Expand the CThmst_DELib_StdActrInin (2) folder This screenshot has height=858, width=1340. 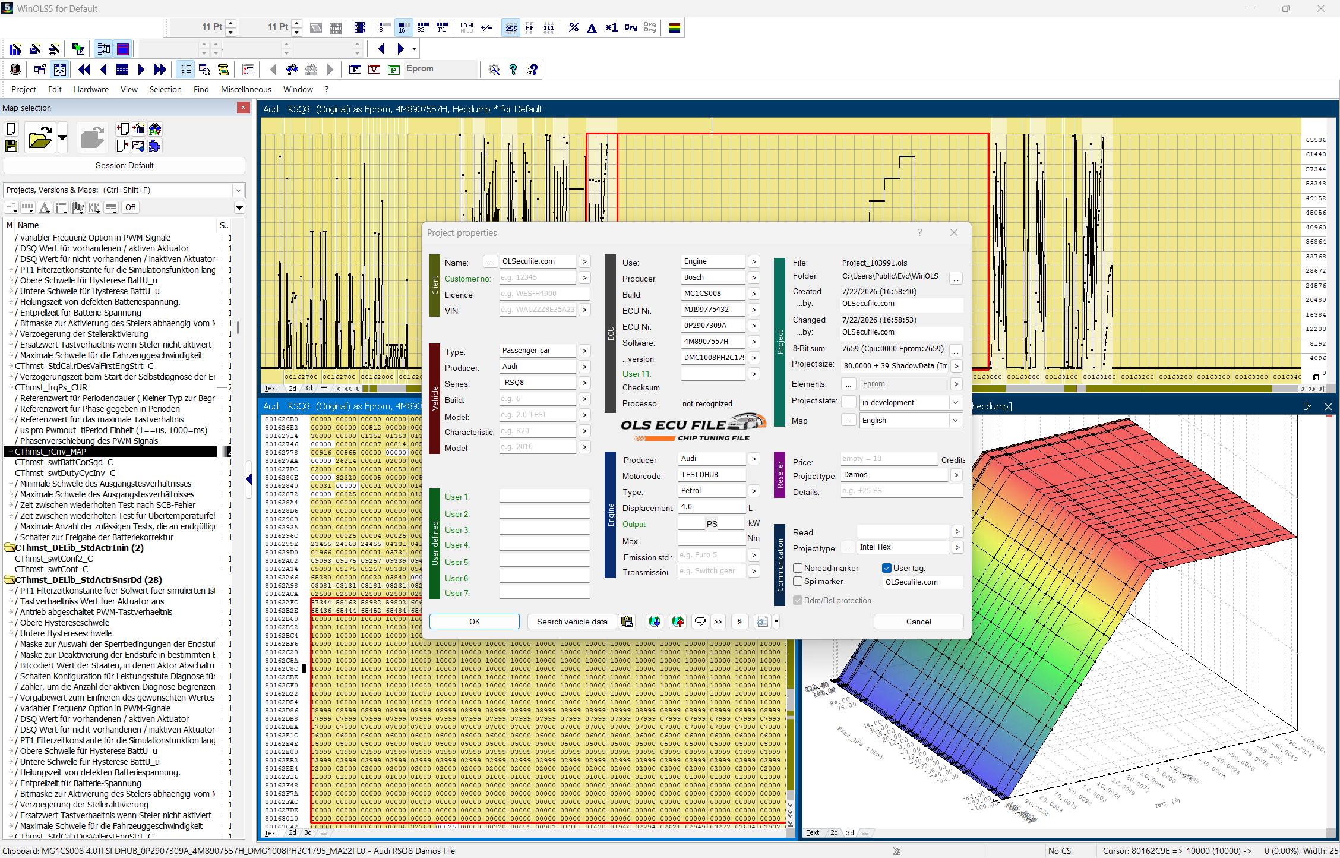point(10,548)
